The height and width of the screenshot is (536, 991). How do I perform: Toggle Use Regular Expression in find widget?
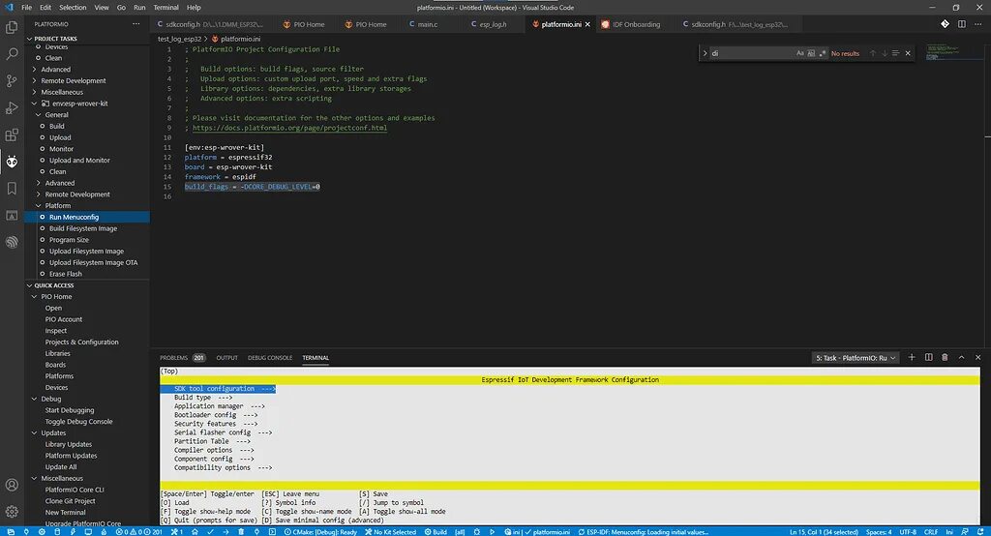[823, 53]
